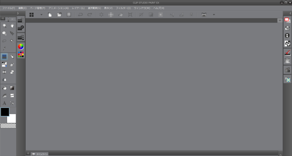Expand the right palette dock chevron
292x156 pixels.
[290, 13]
